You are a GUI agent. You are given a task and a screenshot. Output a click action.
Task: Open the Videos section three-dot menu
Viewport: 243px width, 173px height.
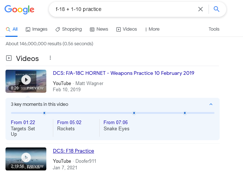pyautogui.click(x=50, y=58)
